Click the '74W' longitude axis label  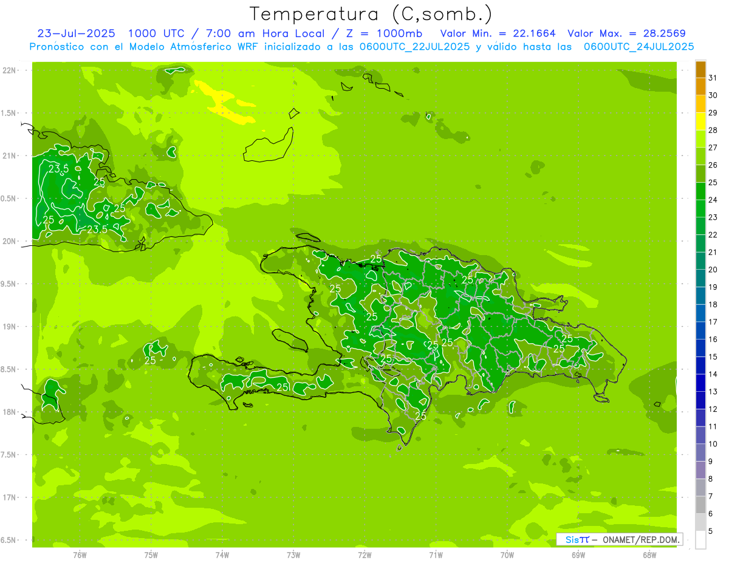point(222,555)
